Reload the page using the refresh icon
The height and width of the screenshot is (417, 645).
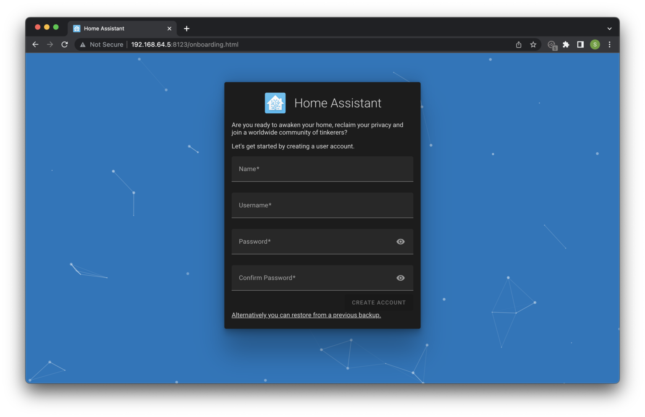[64, 44]
